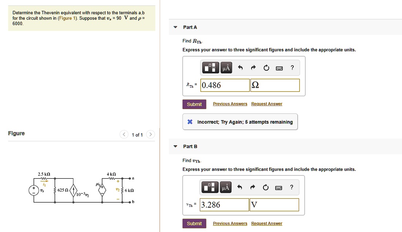Click the previous figure chevron
This screenshot has width=402, height=232.
coord(124,134)
